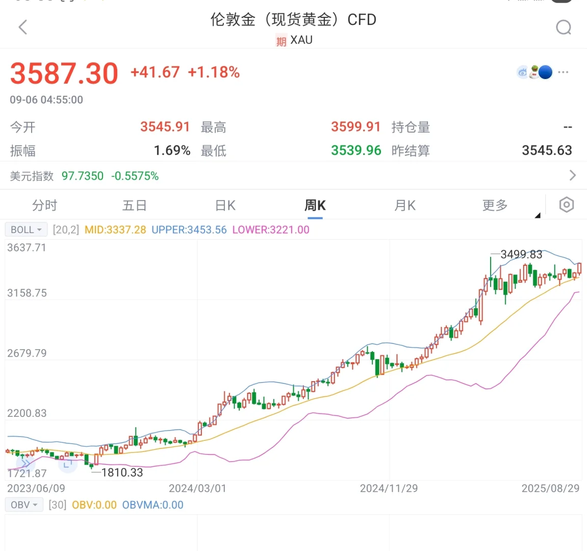Open the 分时 intraday view
Viewport: 587px width, 551px height.
(44, 205)
